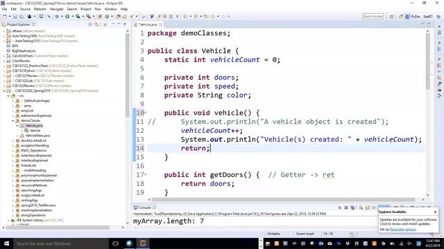This screenshot has width=444, height=249.
Task: Click the Project Explorer horizontal scrollbar
Action: (57, 228)
